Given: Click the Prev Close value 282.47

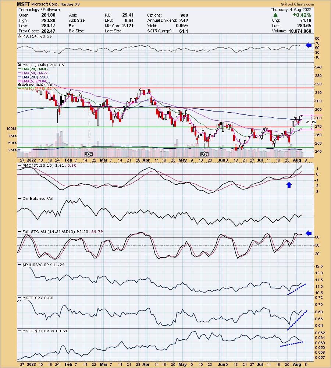Looking at the screenshot, I should 48,31.
